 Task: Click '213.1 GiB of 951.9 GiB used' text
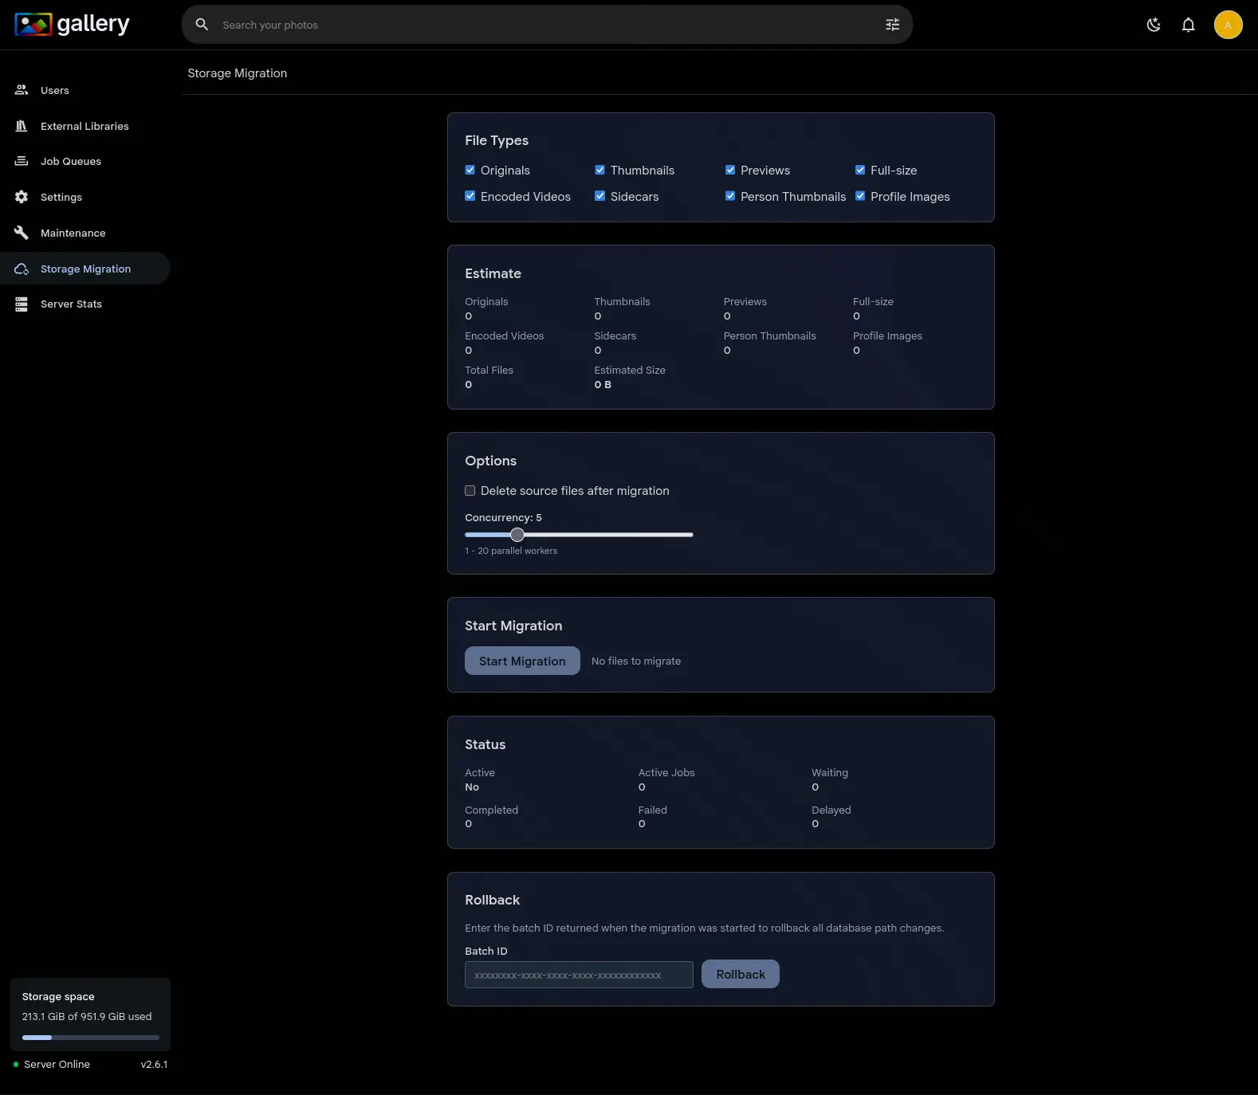tap(87, 1016)
